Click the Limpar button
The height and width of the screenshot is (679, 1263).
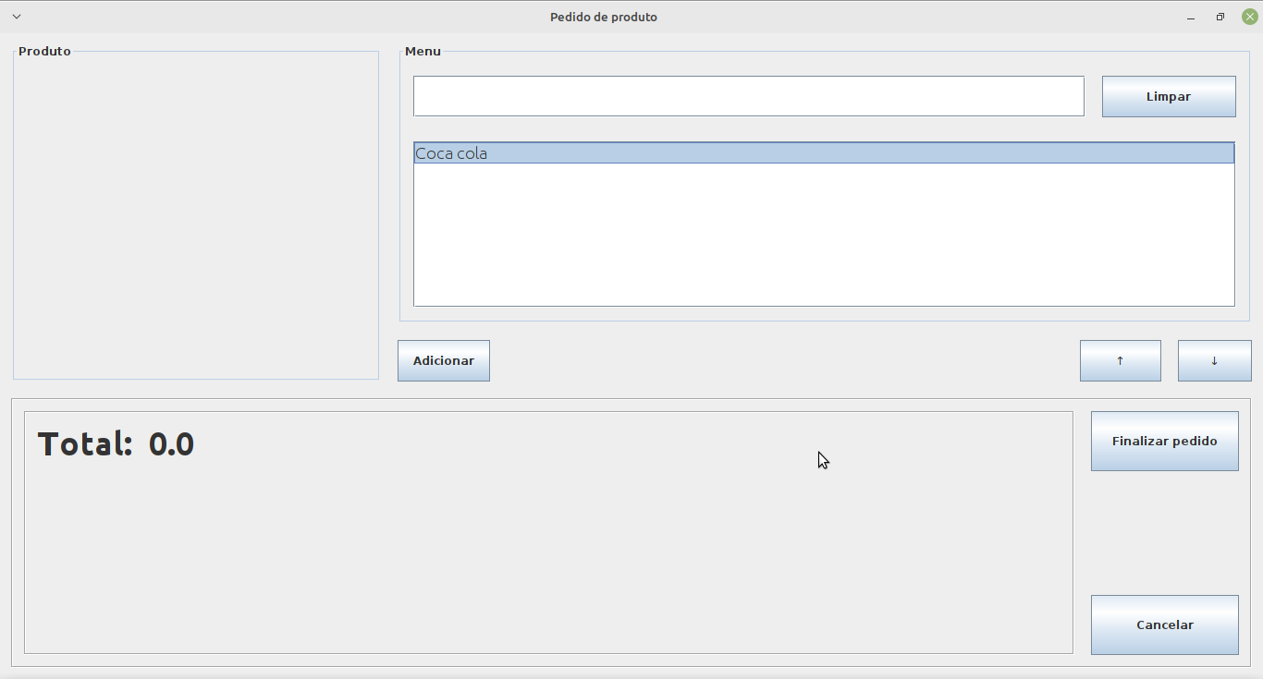tap(1168, 96)
